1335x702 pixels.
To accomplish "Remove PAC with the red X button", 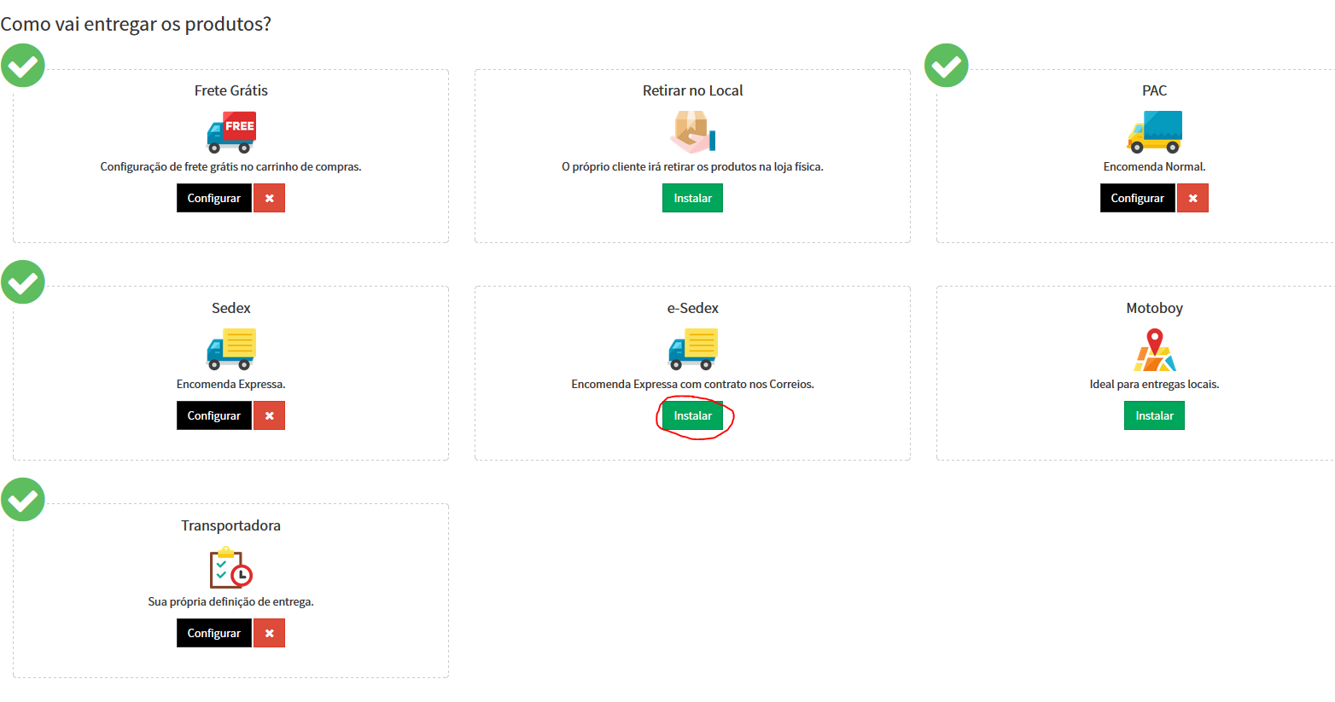I will (1192, 198).
